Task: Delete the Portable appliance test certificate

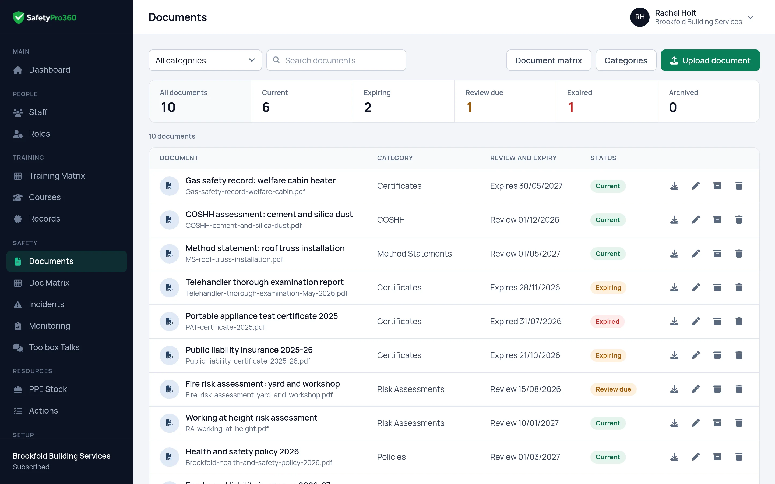Action: 738,322
